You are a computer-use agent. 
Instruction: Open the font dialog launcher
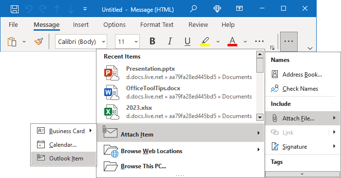click(272, 48)
